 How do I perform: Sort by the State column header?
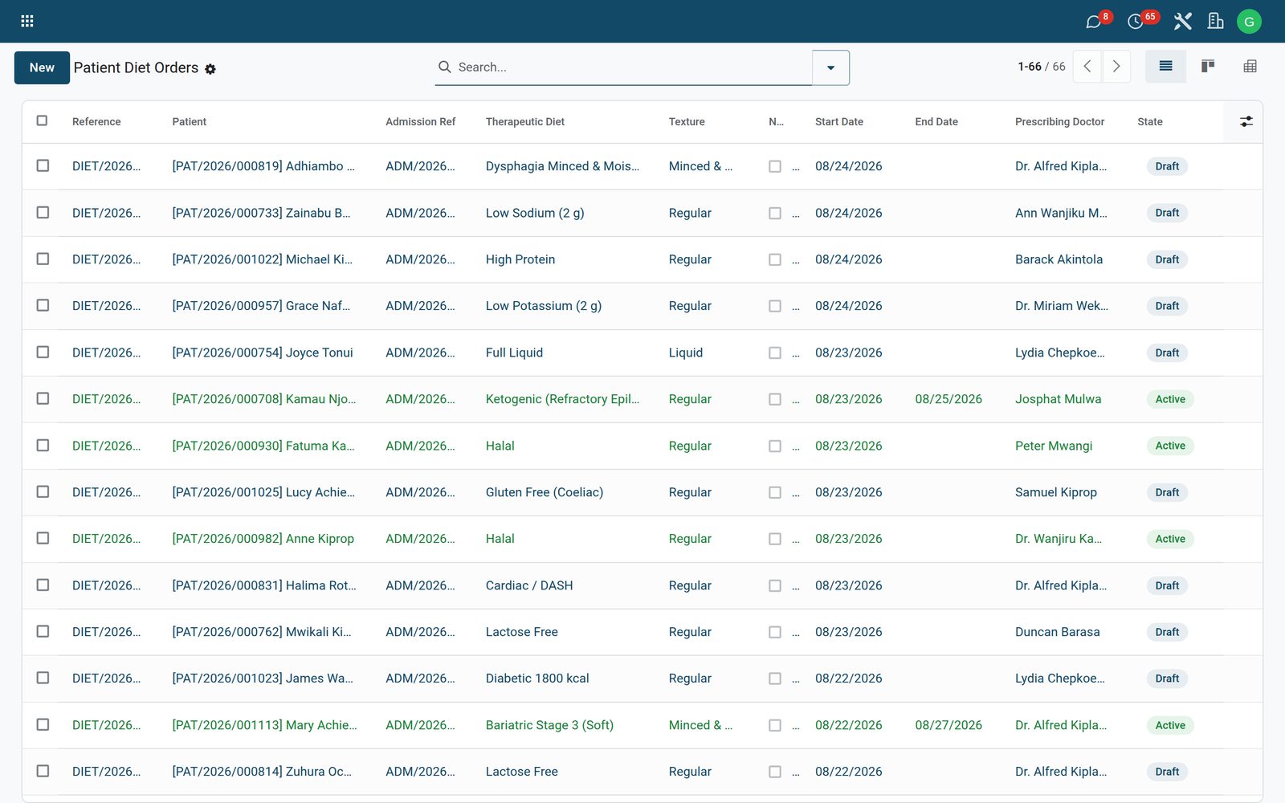[1150, 122]
